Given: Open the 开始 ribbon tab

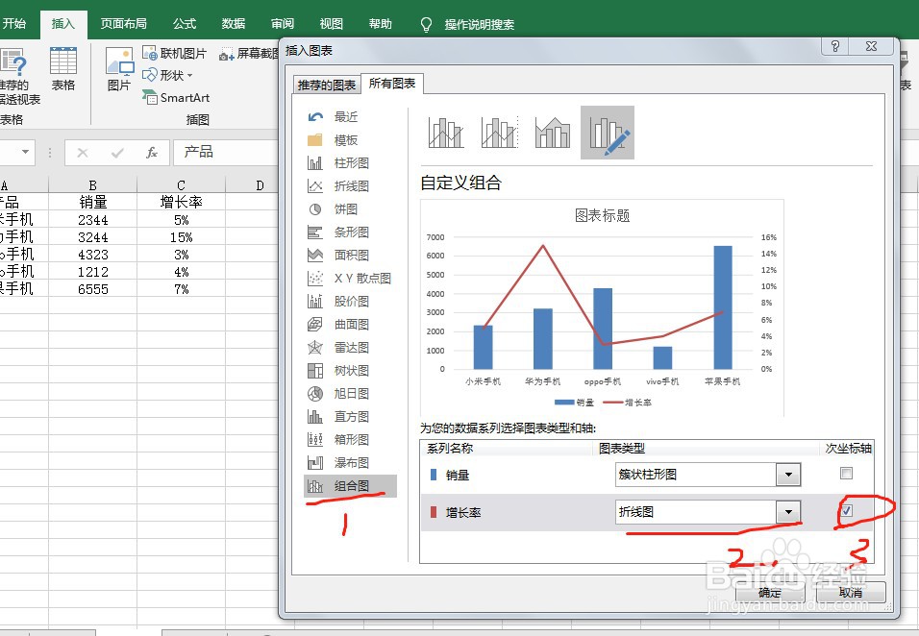Looking at the screenshot, I should (14, 23).
